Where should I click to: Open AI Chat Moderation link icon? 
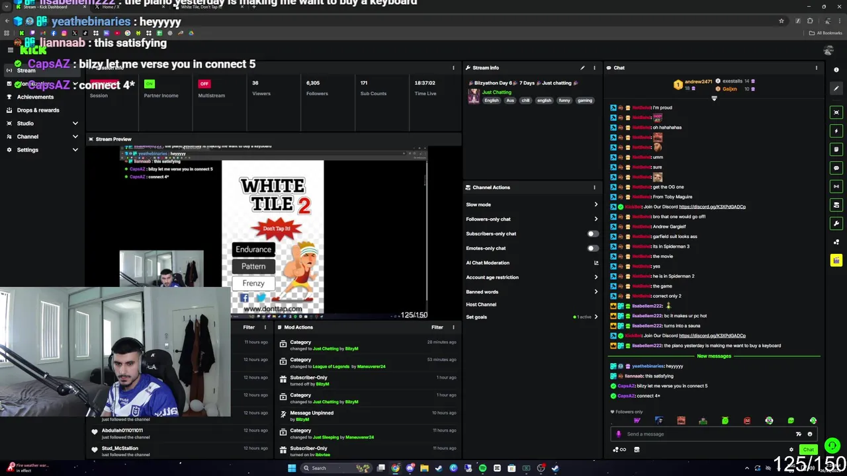click(596, 262)
